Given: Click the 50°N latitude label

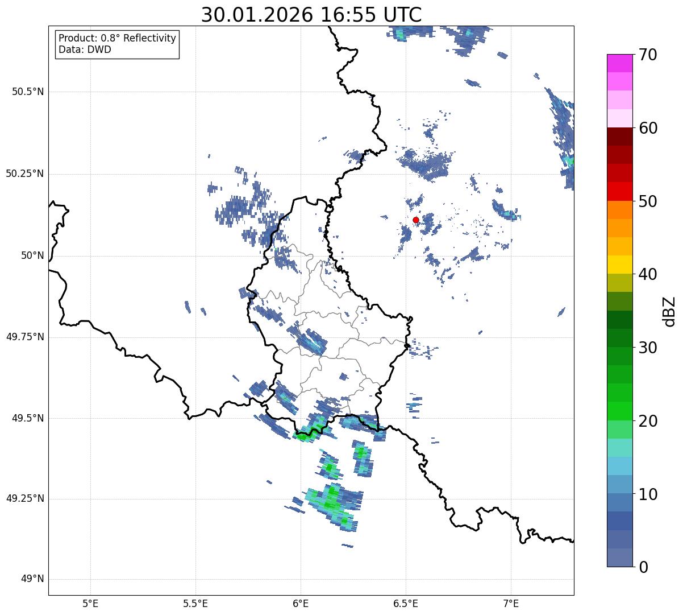Looking at the screenshot, I should (32, 255).
